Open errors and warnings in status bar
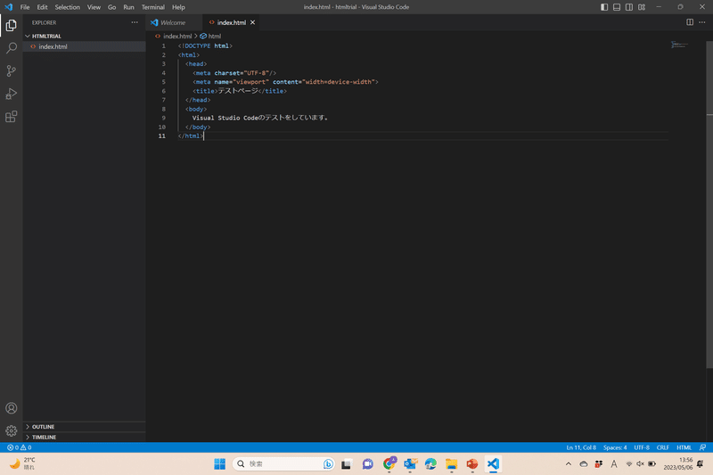The width and height of the screenshot is (713, 475). tap(20, 447)
